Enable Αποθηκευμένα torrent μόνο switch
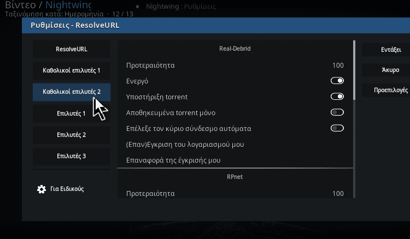 [337, 112]
